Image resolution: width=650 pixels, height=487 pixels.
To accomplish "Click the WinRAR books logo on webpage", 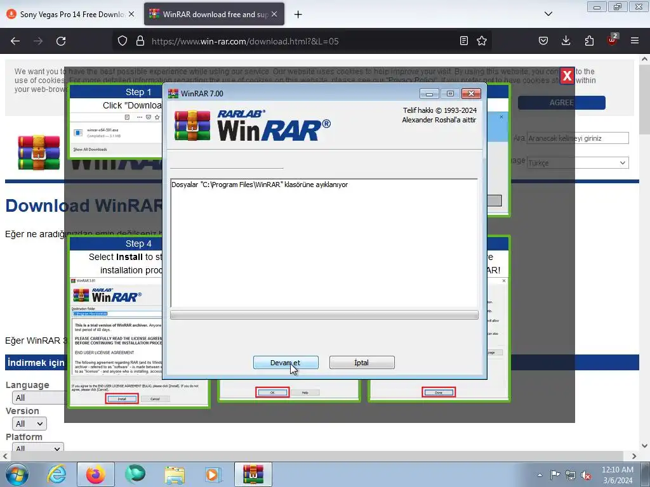I will pyautogui.click(x=39, y=152).
